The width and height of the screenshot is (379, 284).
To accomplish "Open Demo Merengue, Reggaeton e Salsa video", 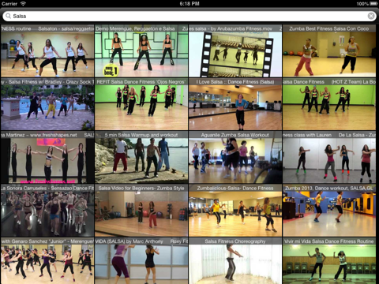I will (x=141, y=51).
